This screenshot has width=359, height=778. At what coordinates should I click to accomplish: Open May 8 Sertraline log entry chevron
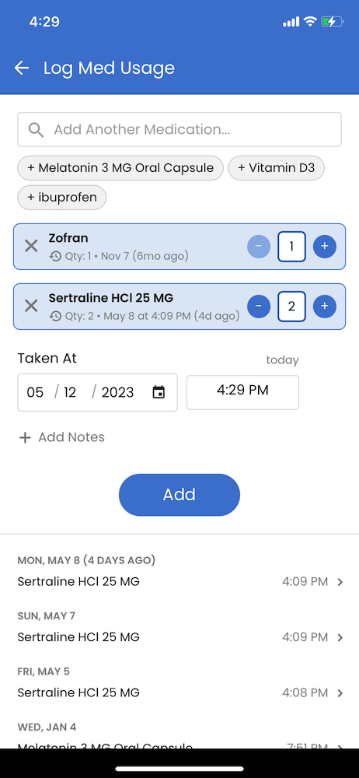click(340, 582)
